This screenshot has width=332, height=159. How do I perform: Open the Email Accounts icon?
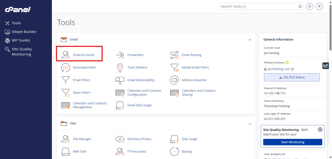click(x=65, y=55)
